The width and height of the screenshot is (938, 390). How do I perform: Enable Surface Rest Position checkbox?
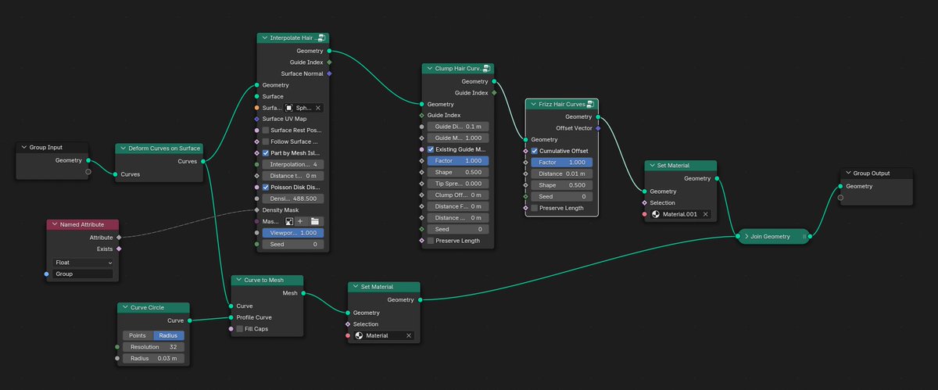point(266,131)
